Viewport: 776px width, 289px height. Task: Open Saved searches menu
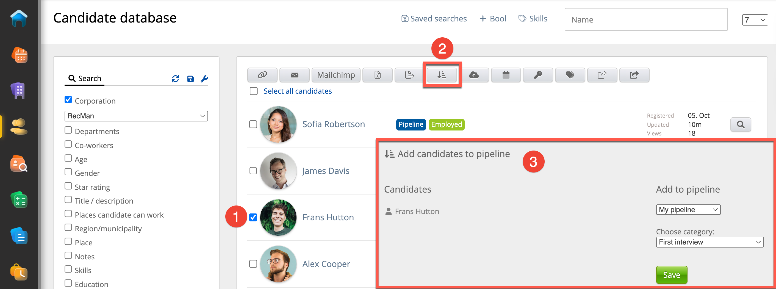[x=434, y=19]
